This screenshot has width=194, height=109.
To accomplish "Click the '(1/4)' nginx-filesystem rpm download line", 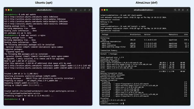I will 143,63.
